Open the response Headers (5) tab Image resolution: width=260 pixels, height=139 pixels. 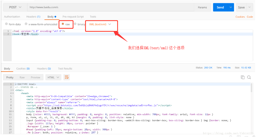click(x=44, y=69)
